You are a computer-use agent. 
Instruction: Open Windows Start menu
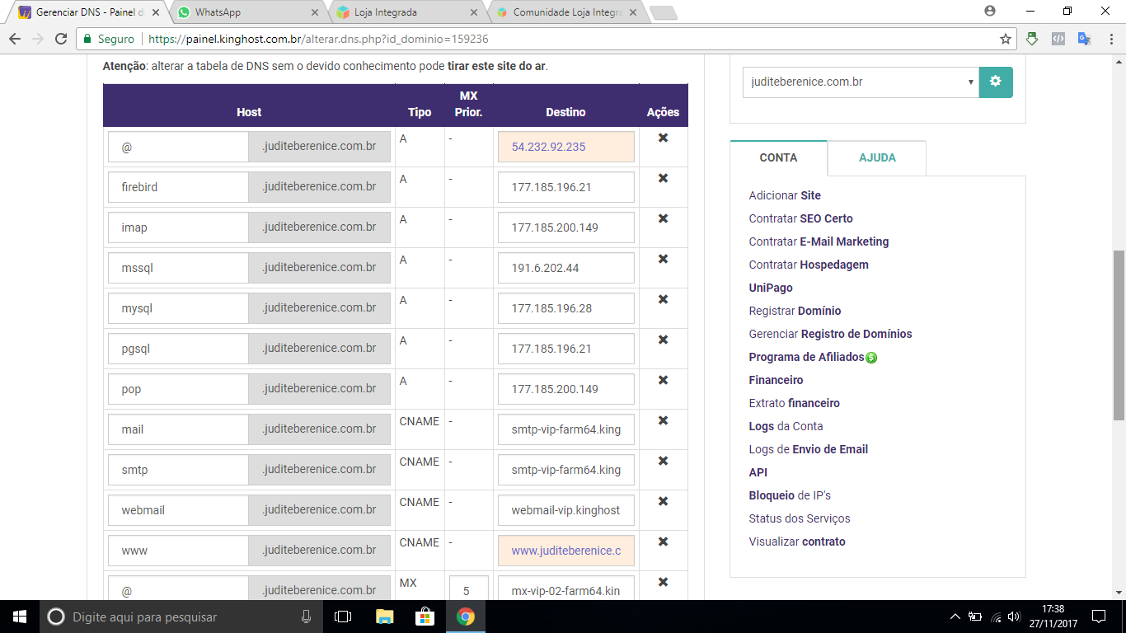pos(20,617)
